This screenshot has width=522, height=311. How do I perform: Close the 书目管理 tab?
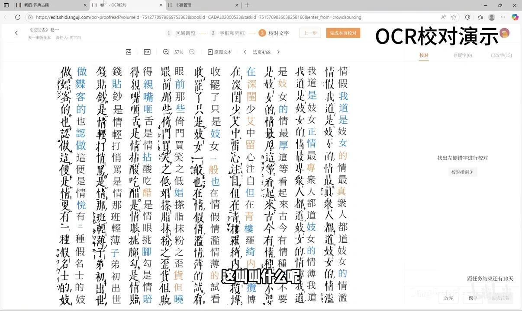tap(236, 5)
